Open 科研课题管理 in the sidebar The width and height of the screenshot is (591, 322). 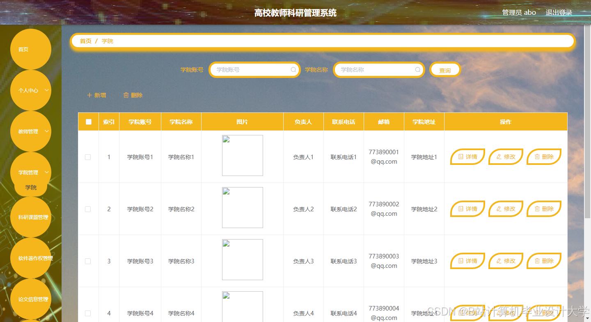31,217
